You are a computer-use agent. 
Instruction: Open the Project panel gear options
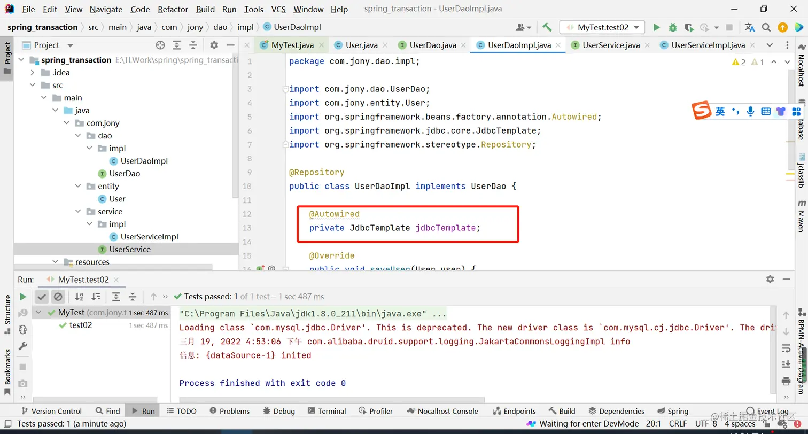click(214, 45)
